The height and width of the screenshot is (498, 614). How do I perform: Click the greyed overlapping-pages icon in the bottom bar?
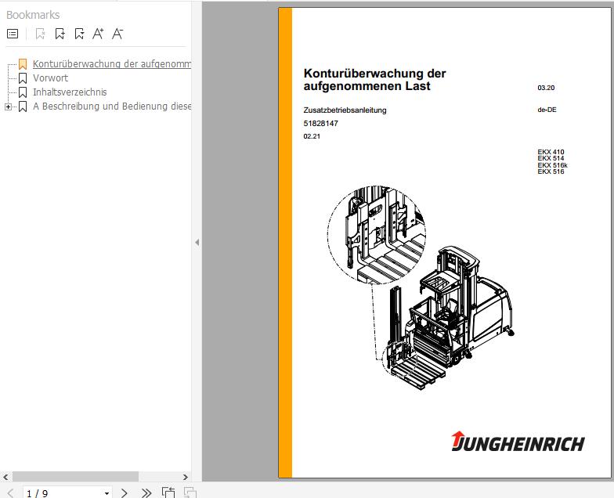(190, 493)
